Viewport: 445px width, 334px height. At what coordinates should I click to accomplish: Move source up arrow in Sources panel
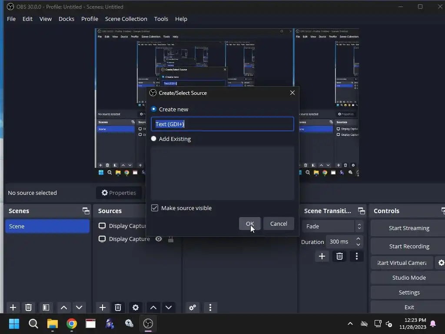pyautogui.click(x=153, y=307)
